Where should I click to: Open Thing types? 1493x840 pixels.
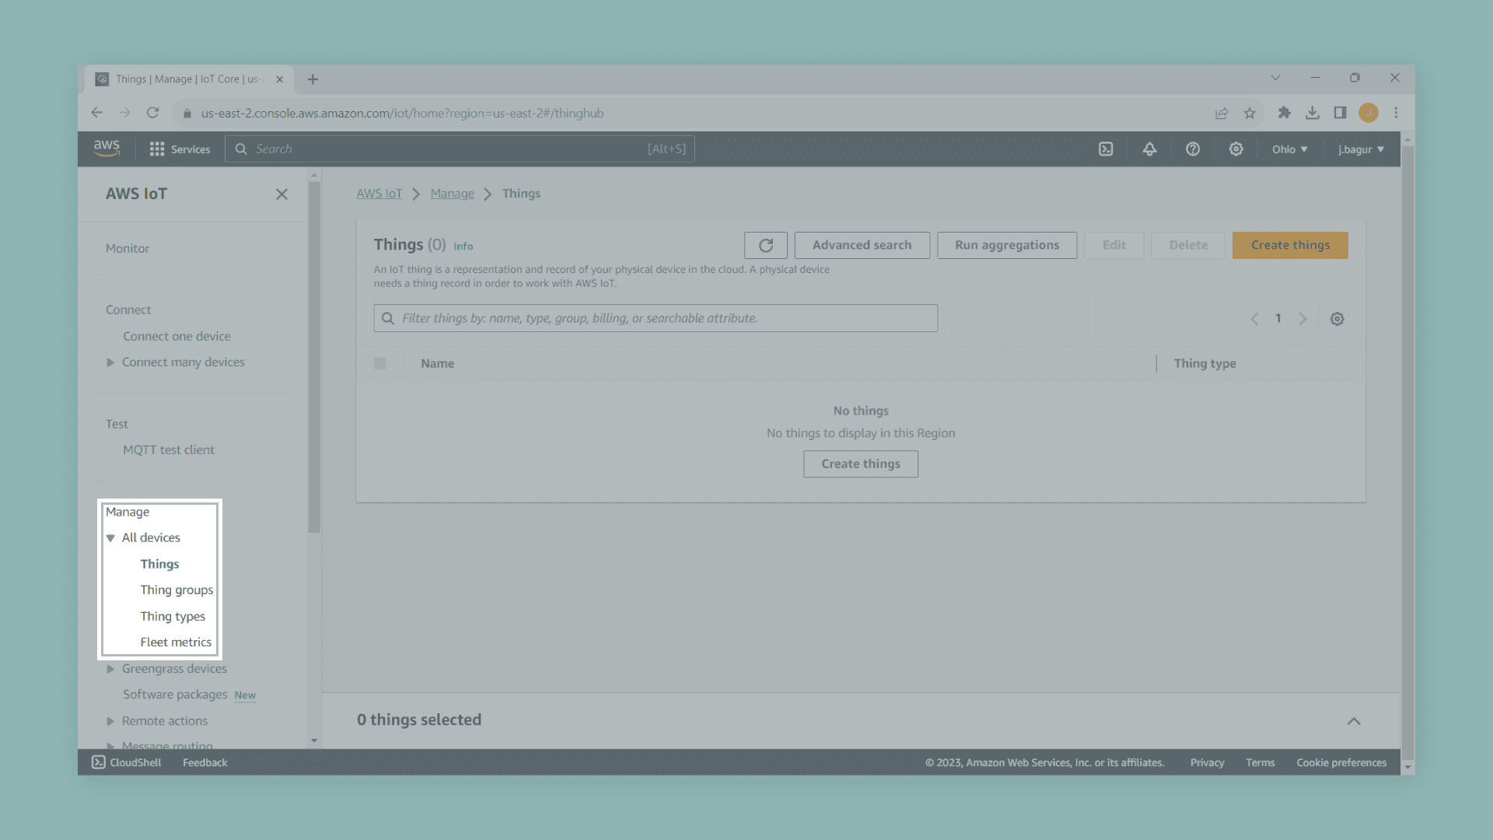click(173, 616)
